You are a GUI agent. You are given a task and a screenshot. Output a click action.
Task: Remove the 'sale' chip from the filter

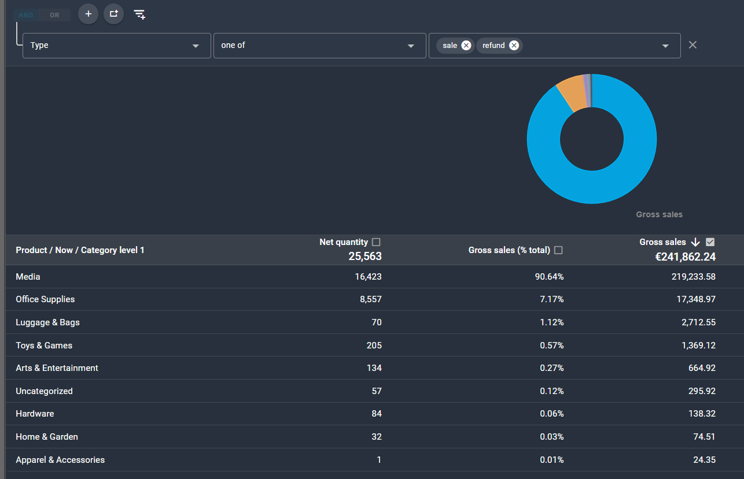pyautogui.click(x=466, y=46)
